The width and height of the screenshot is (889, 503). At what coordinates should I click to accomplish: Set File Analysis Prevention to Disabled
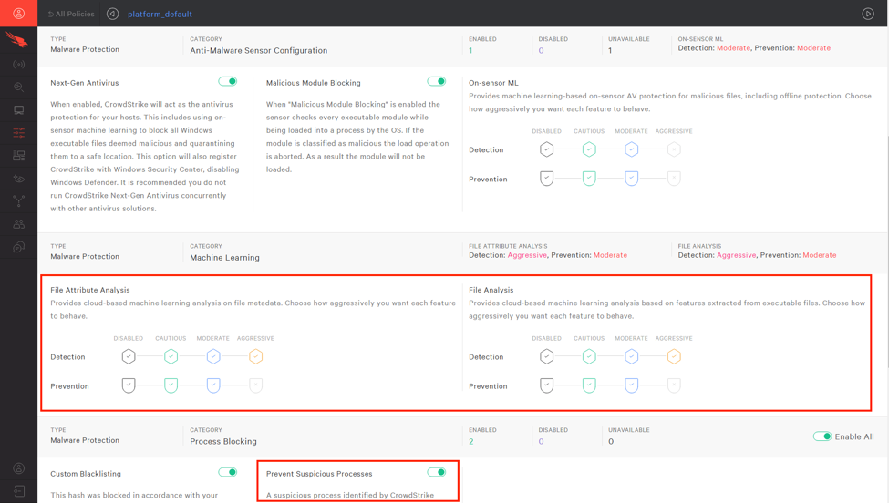[546, 385]
